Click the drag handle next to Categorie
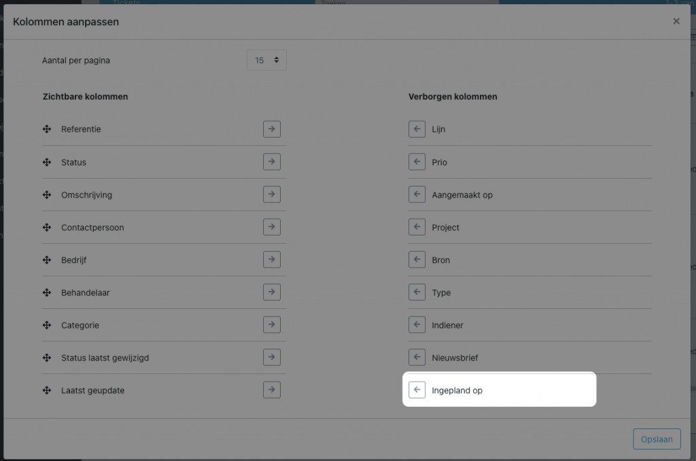 (47, 325)
